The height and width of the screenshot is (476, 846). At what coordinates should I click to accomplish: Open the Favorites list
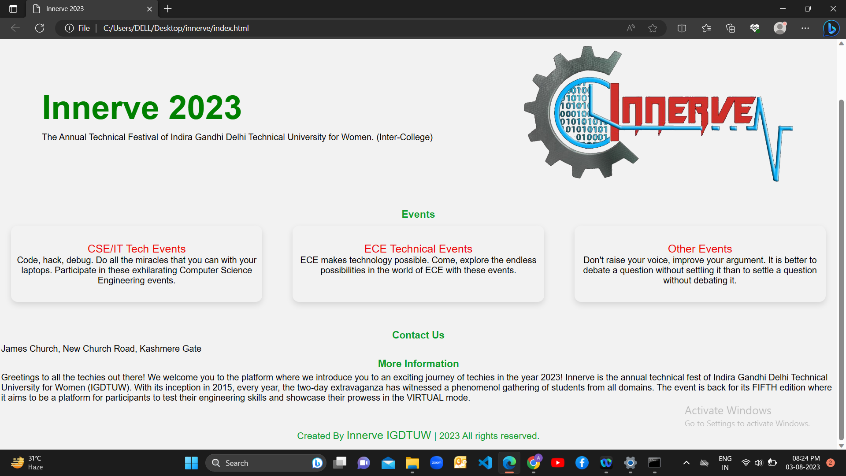(x=706, y=28)
